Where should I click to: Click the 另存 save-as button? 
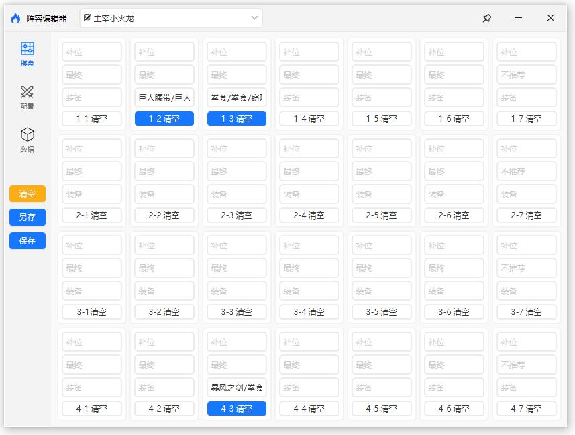[x=28, y=217]
